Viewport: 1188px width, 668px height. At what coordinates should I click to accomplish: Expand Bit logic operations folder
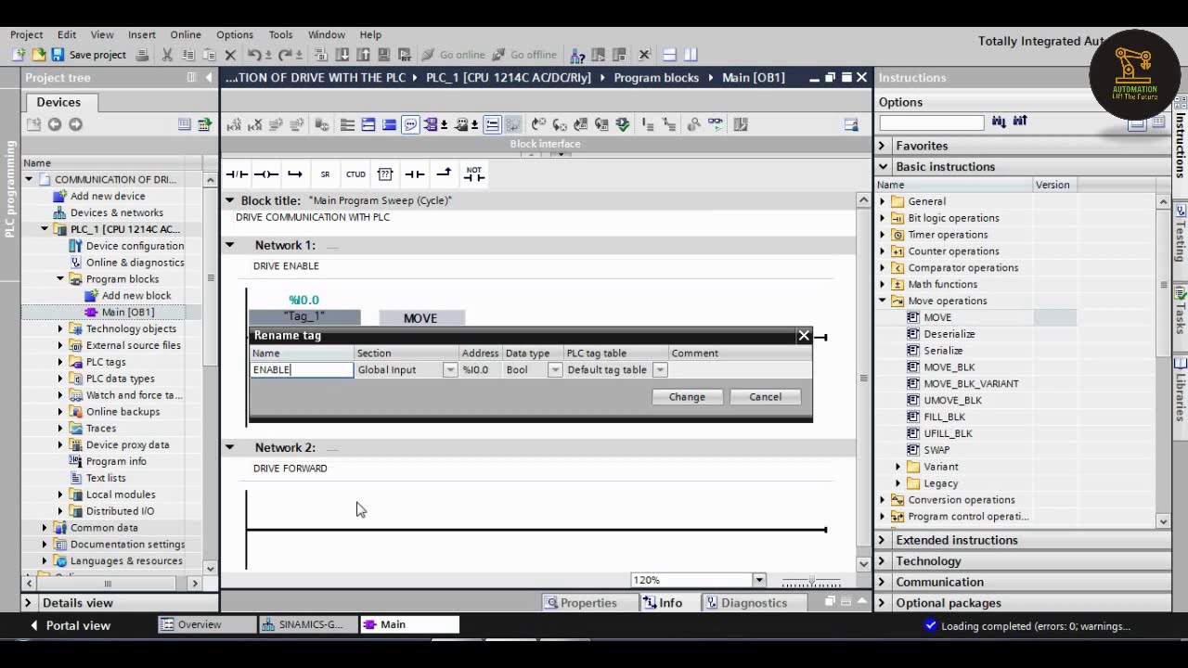click(883, 218)
